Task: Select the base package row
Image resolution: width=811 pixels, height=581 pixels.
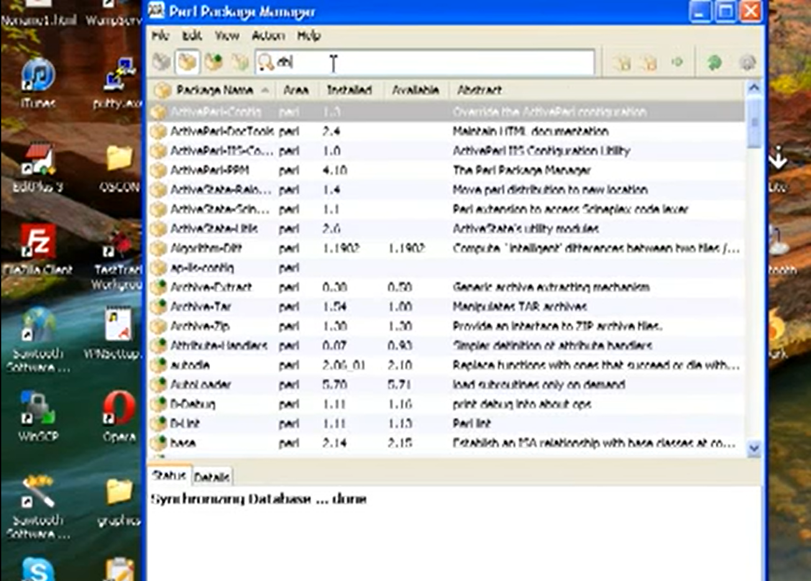Action: click(446, 443)
